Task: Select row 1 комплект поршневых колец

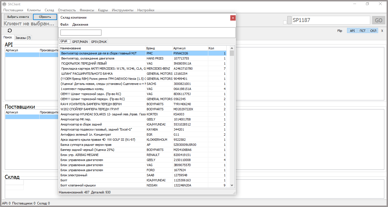Action: 143,89
